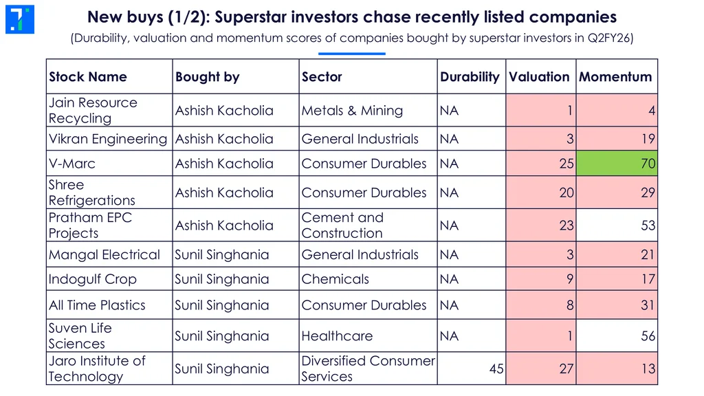Select the Indogulf Crop stock name

tap(93, 279)
